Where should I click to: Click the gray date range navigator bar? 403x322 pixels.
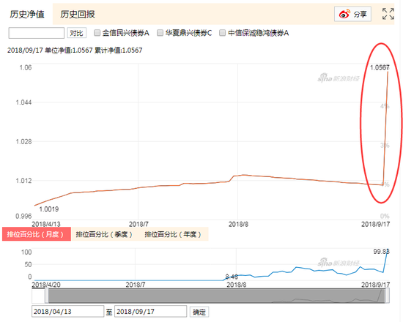click(217, 296)
